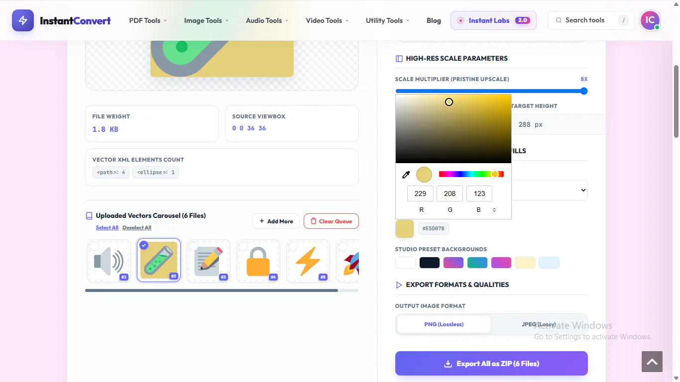Select the teal gradient preset background
The height and width of the screenshot is (382, 680).
pyautogui.click(x=477, y=263)
